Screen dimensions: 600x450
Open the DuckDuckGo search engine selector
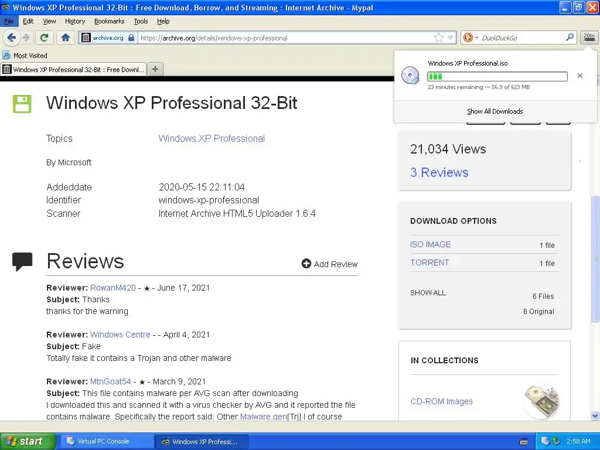pos(471,37)
